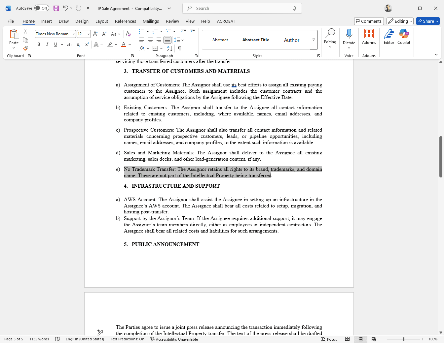Image resolution: width=444 pixels, height=343 pixels.
Task: Switch to the Review tab
Action: tap(172, 21)
